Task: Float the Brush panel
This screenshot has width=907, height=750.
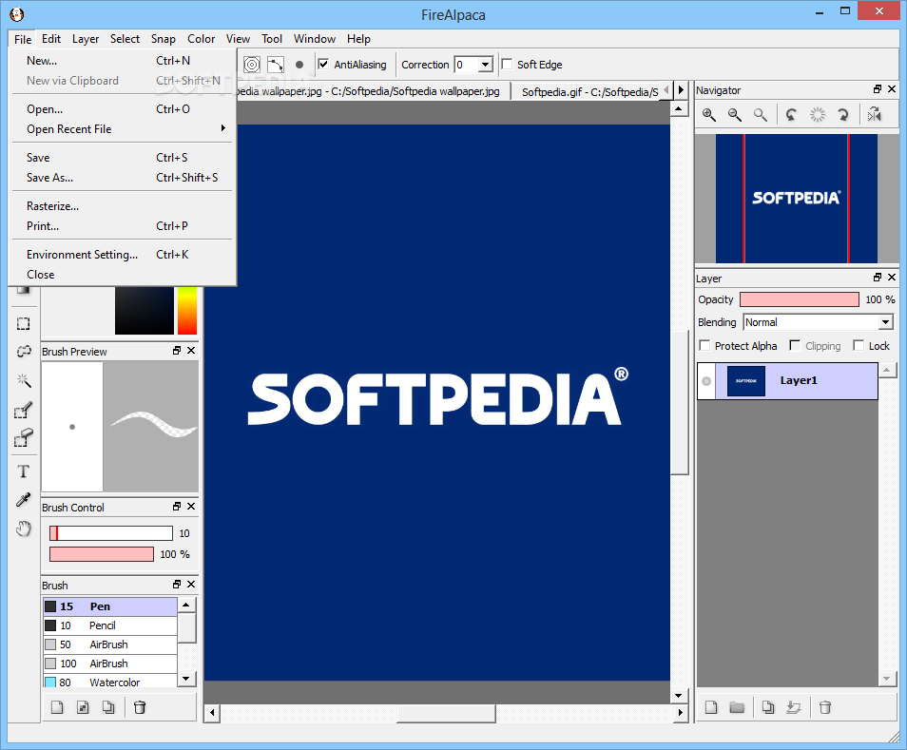Action: pos(177,585)
